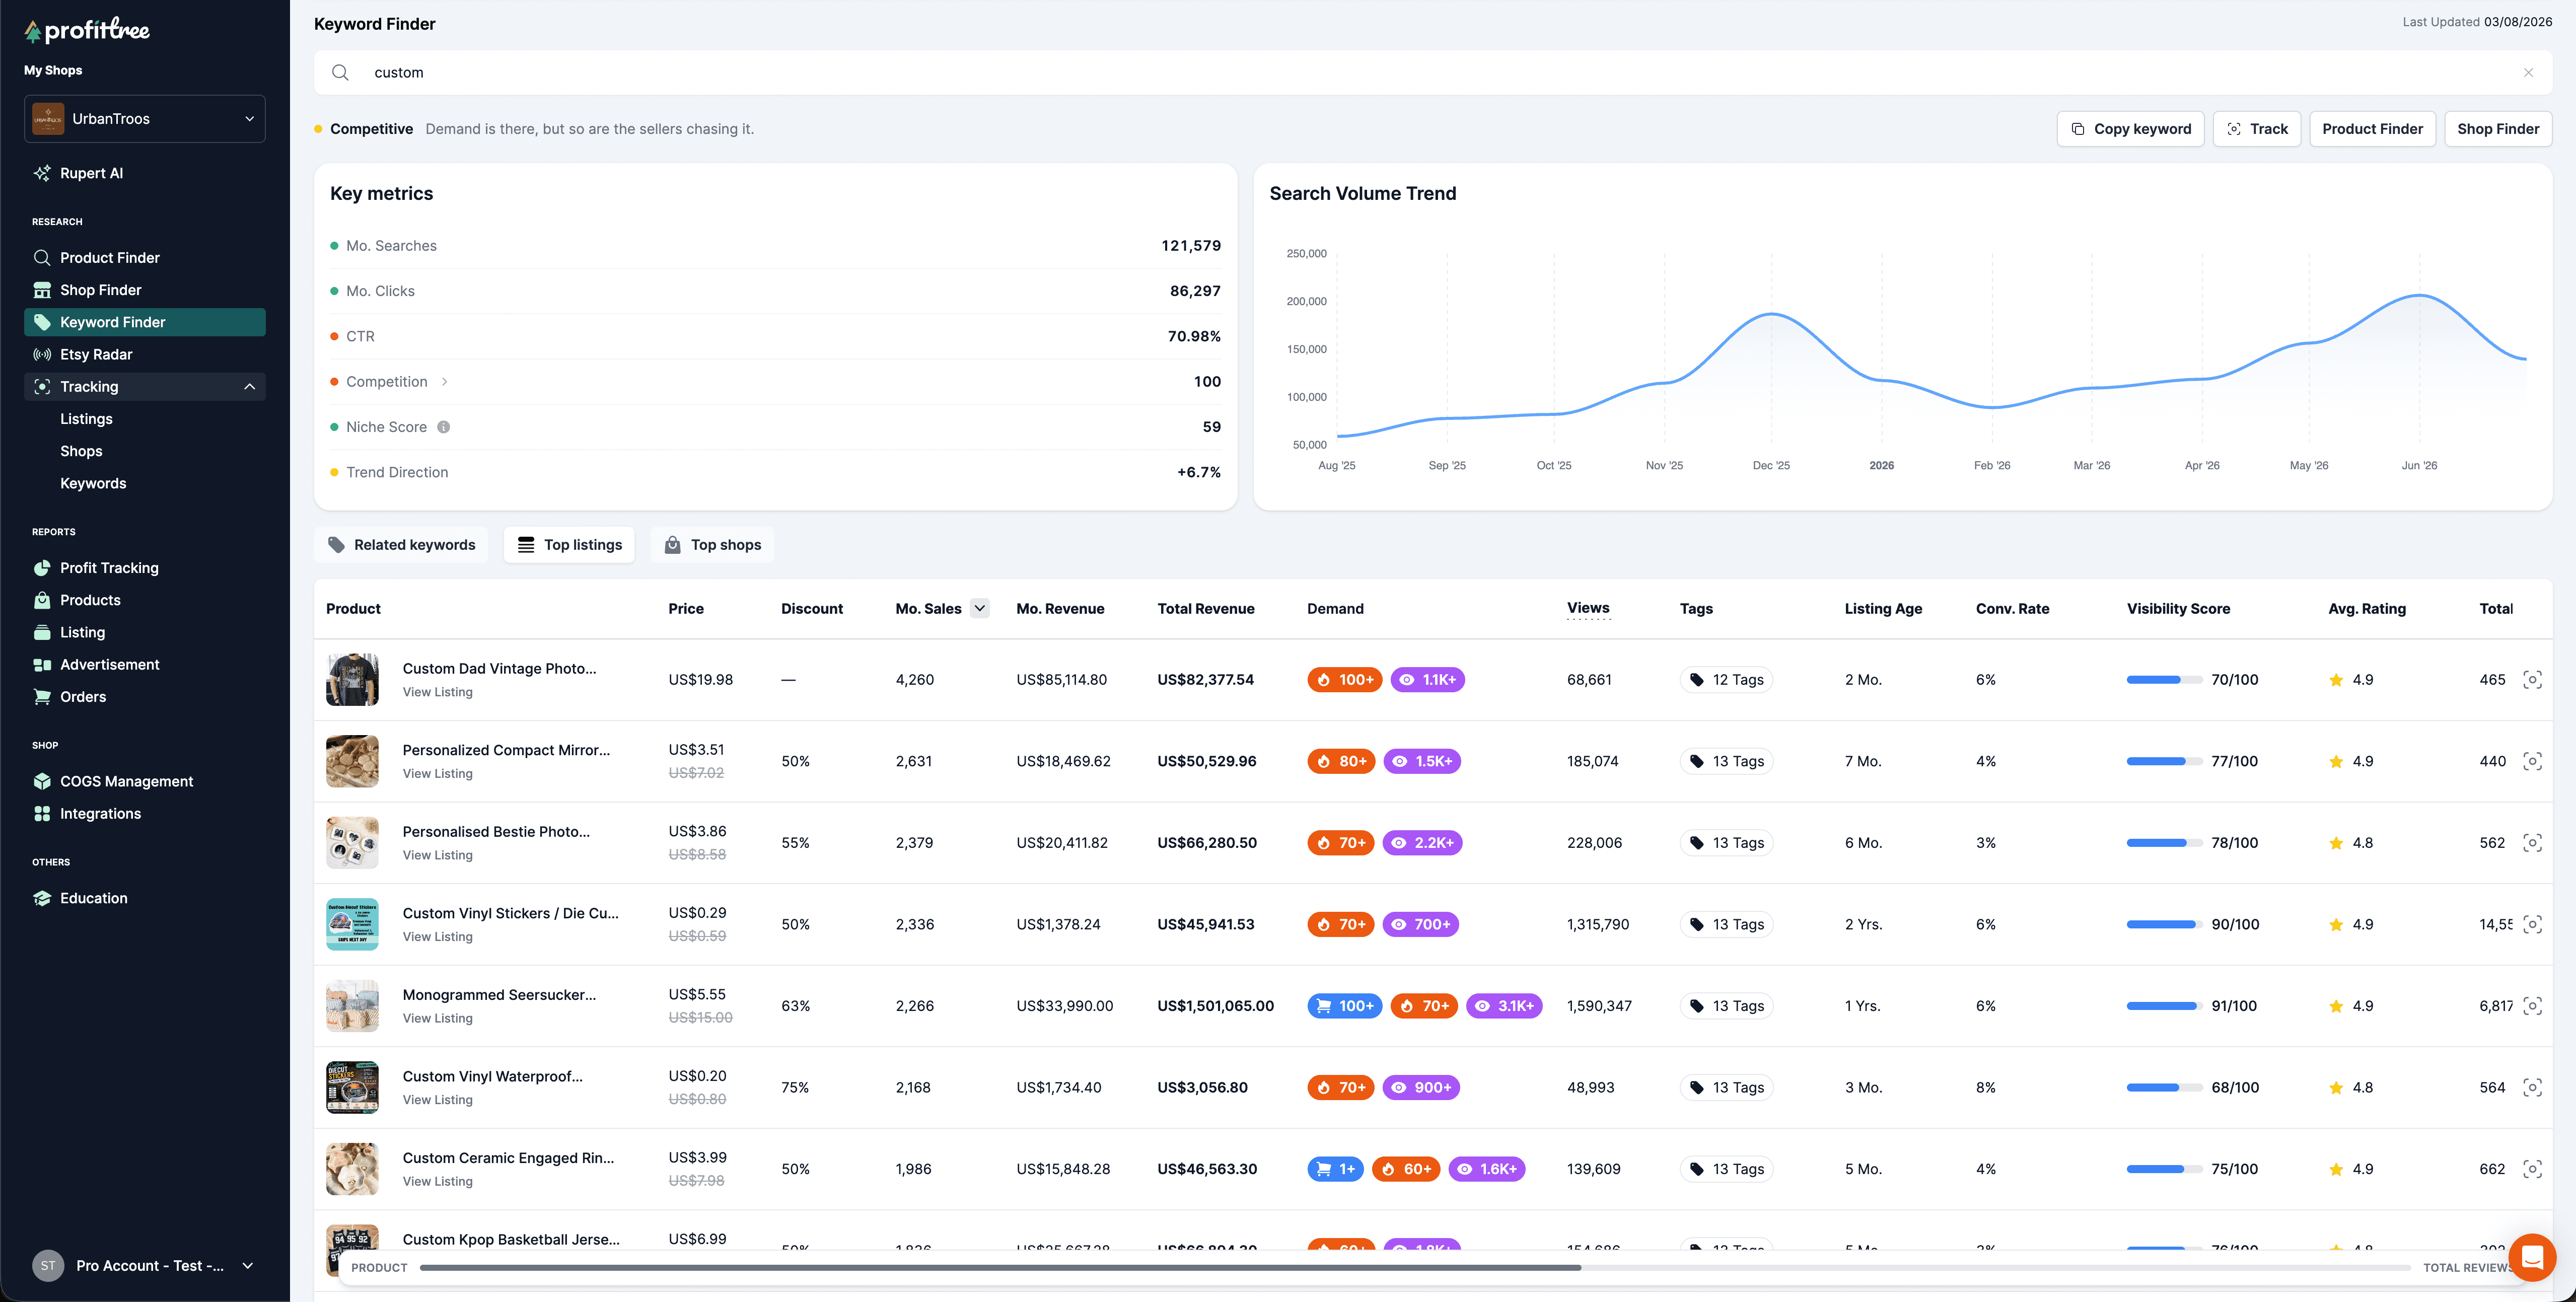2576x1302 pixels.
Task: Toggle Mo. Sales sort arrow
Action: (980, 608)
